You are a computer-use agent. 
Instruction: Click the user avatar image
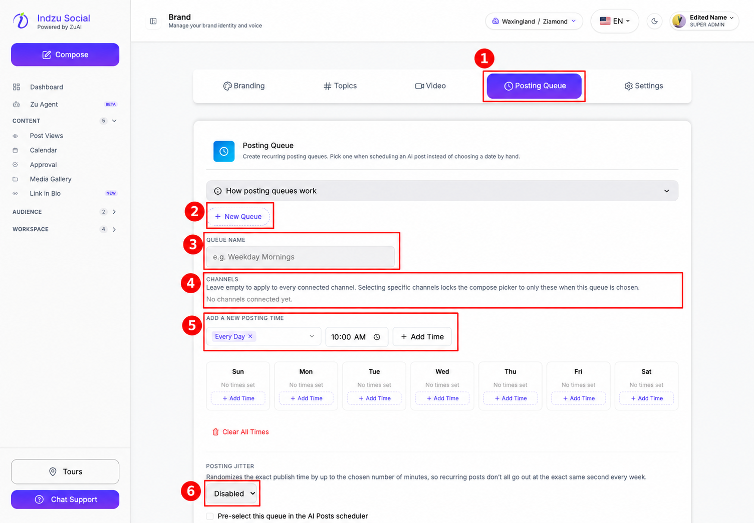coord(679,21)
